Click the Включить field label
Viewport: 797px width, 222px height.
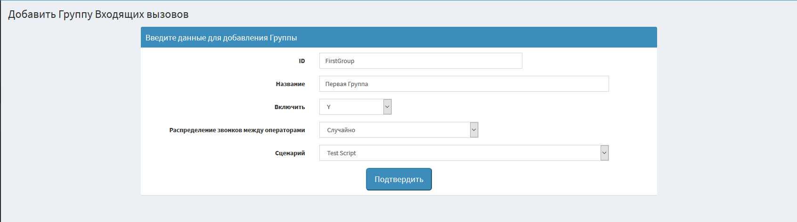[x=290, y=107]
